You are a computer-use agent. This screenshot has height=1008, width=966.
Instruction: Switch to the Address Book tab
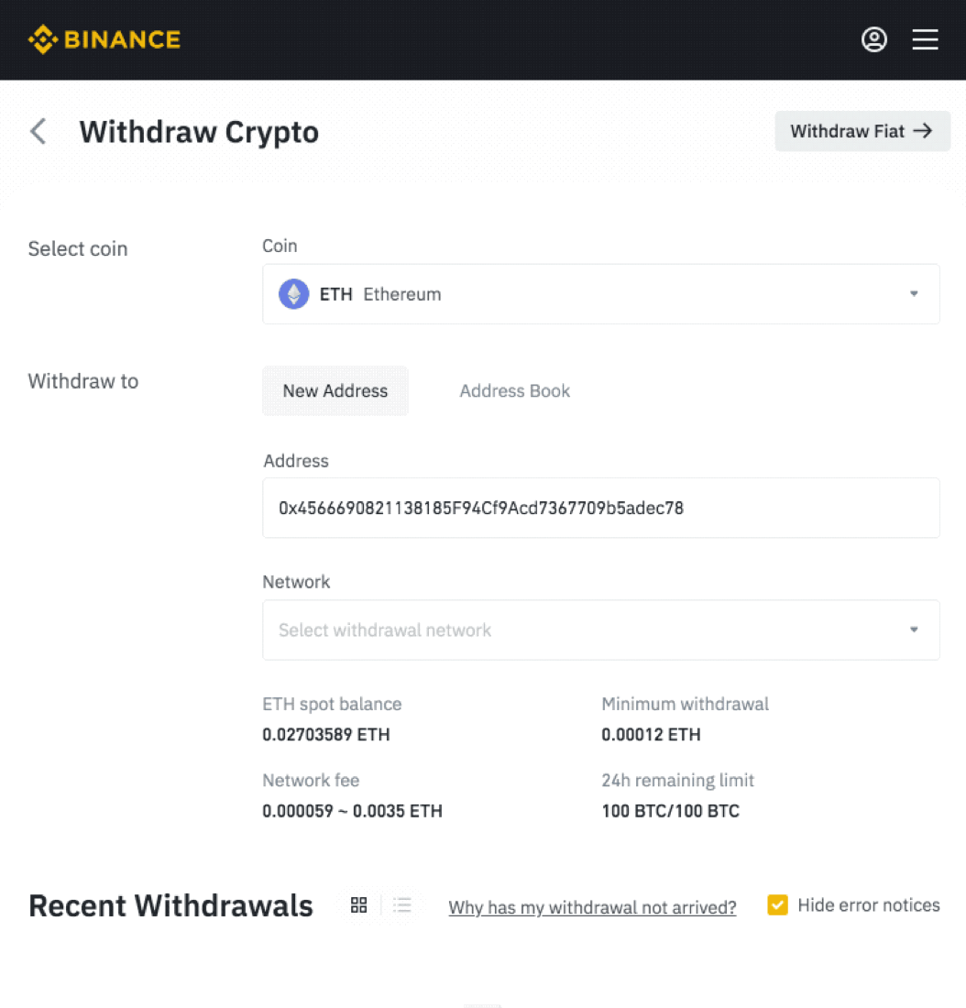(x=514, y=391)
